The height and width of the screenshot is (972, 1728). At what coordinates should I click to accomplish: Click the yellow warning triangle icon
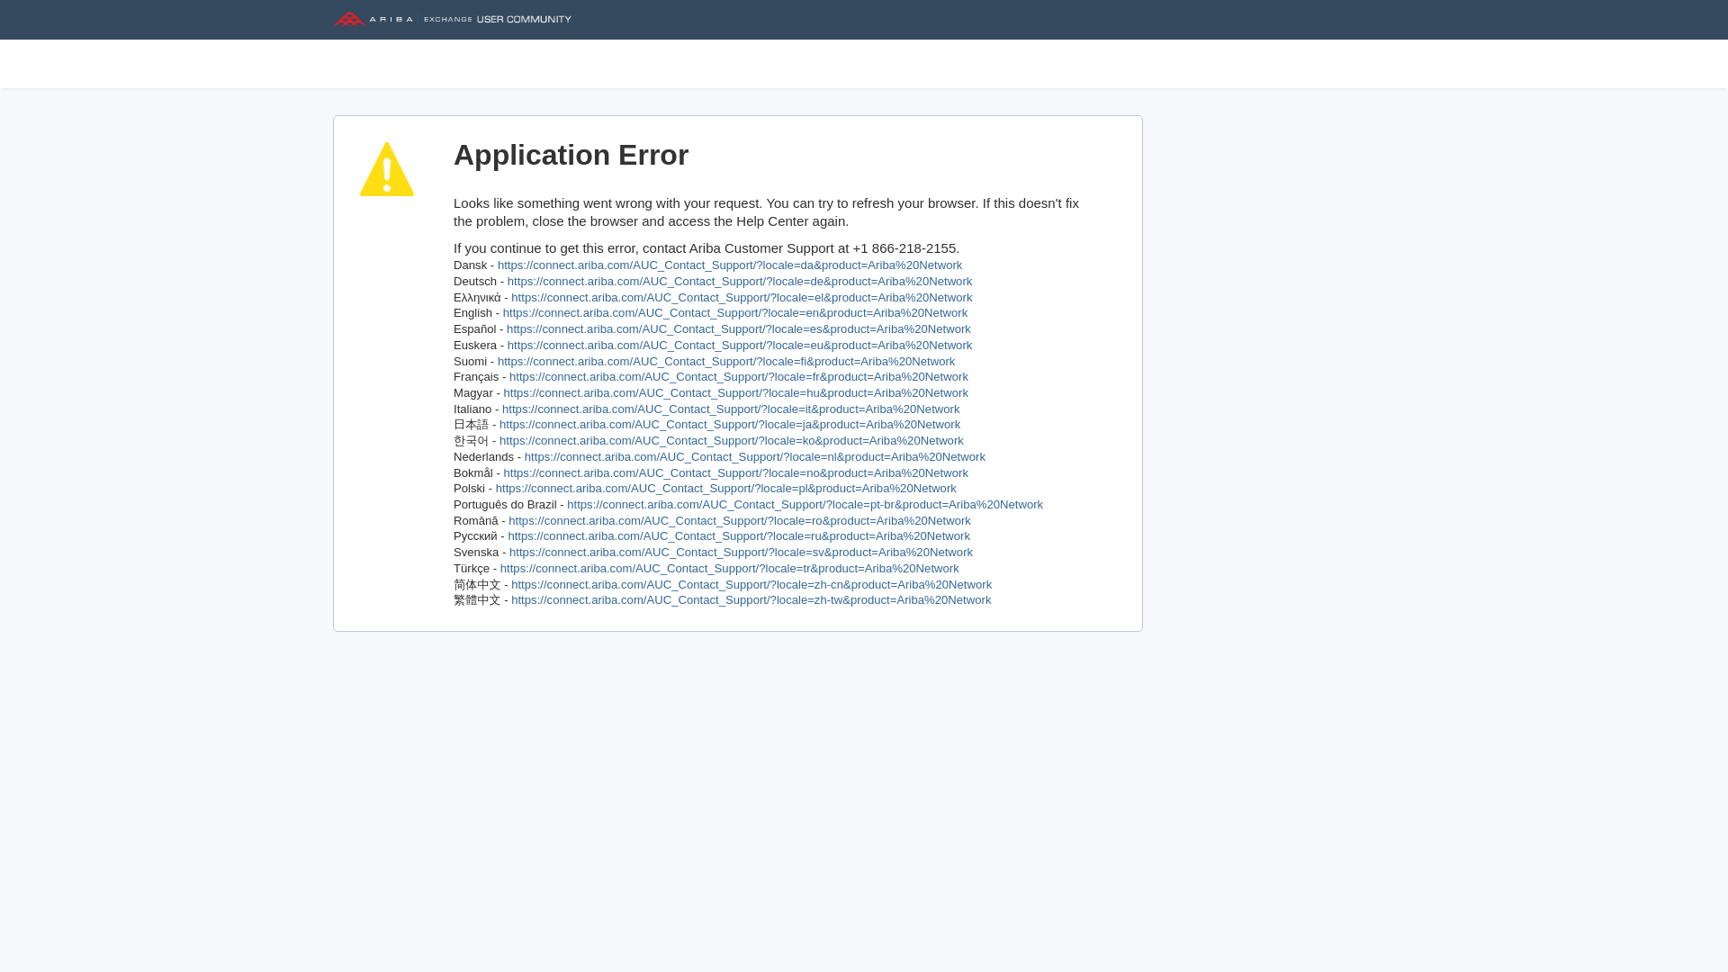coord(387,169)
